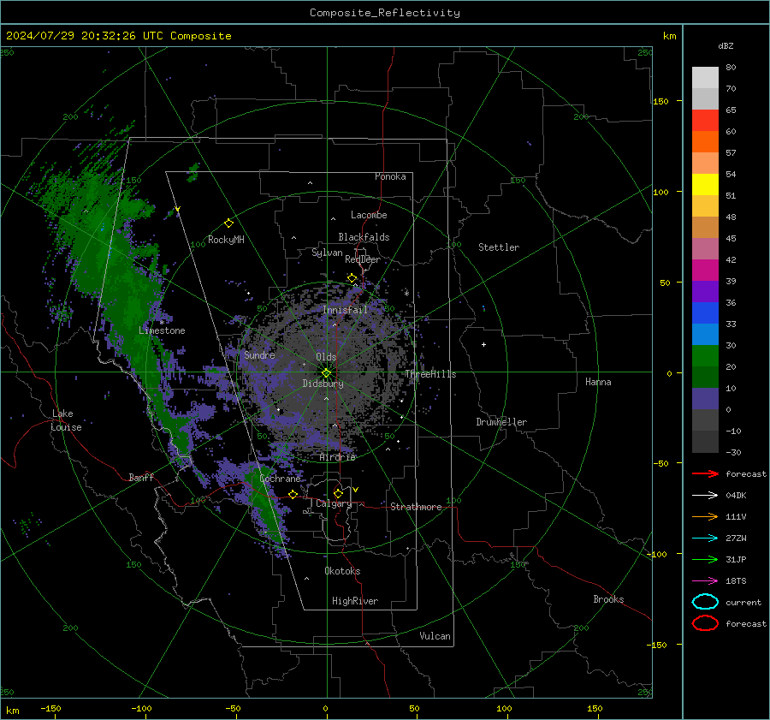
Task: Click the white 04DK arrow icon
Action: pos(705,495)
